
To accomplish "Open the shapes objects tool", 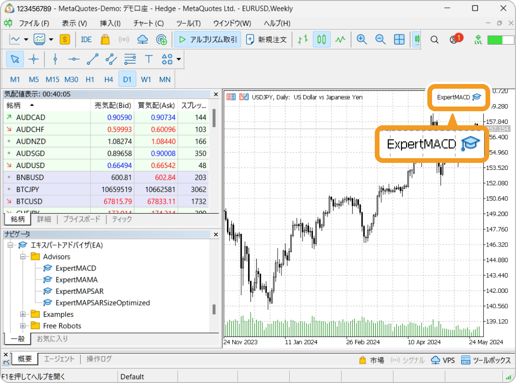I will 167,59.
